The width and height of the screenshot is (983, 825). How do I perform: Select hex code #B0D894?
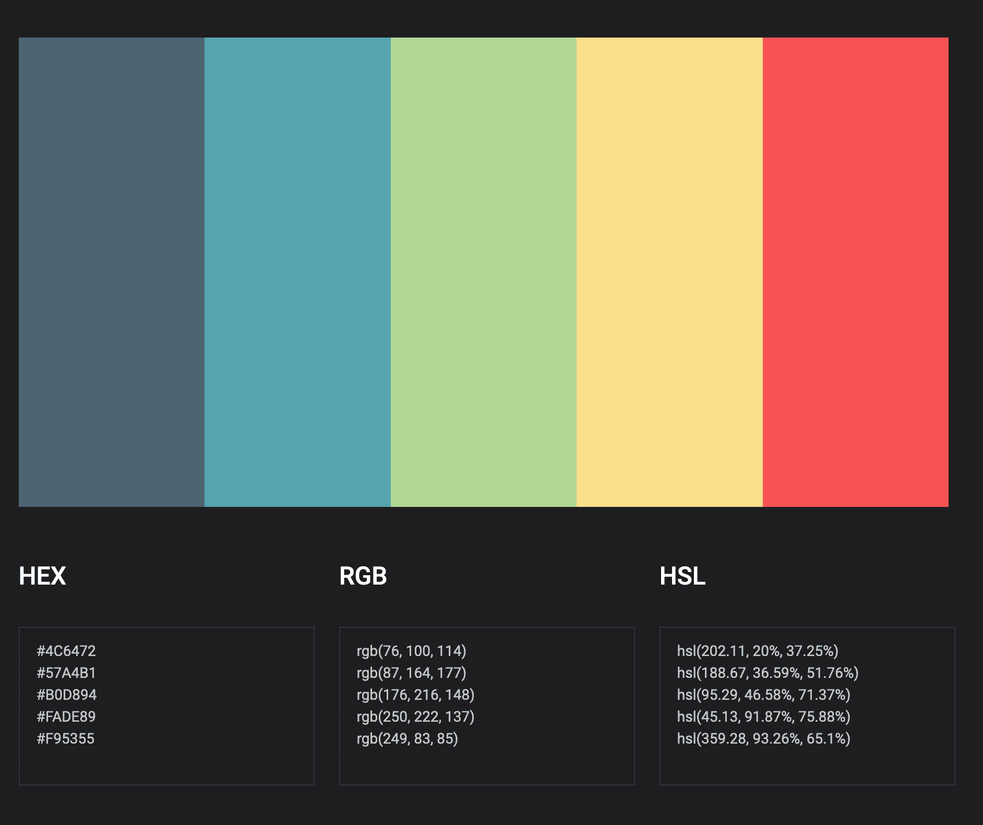point(67,695)
